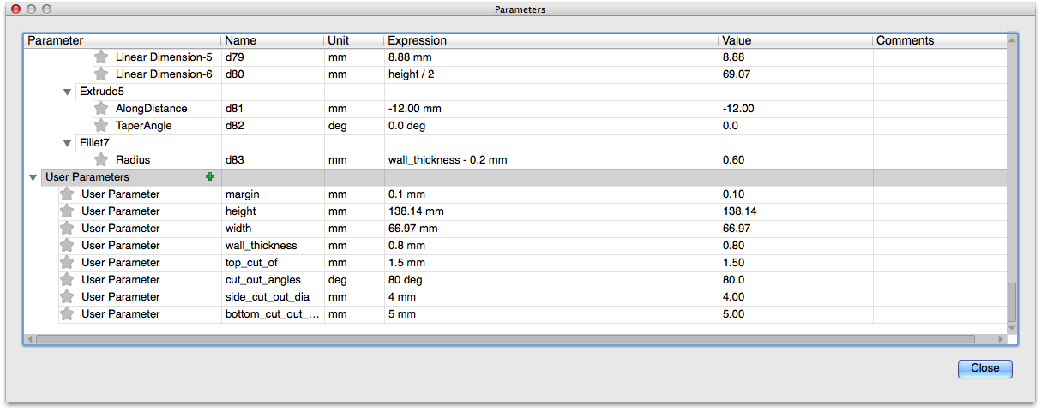
Task: Favorite the height user parameter star
Action: tap(67, 211)
